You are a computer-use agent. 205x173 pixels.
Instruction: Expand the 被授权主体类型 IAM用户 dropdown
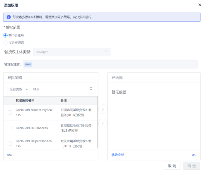point(72,52)
